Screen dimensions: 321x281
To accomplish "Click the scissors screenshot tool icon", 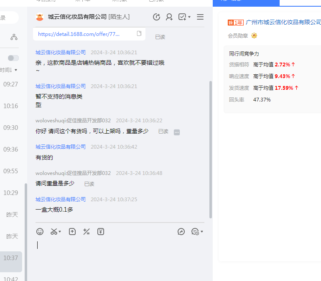I will tap(53, 231).
